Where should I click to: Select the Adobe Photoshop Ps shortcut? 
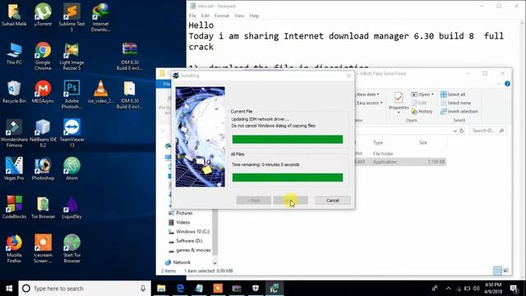pos(72,95)
